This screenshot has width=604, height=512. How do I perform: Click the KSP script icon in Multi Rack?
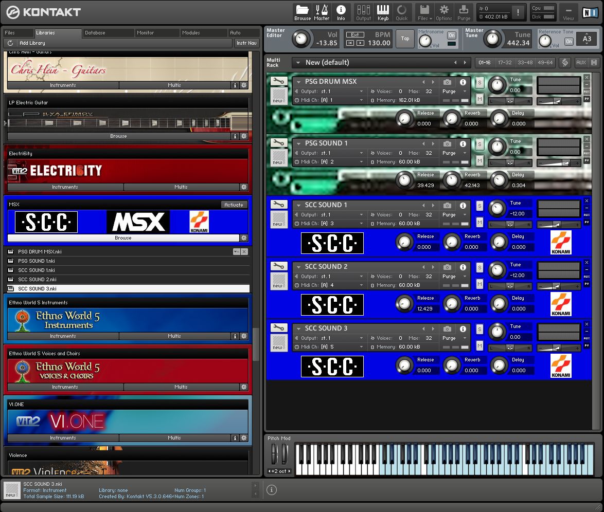click(565, 62)
